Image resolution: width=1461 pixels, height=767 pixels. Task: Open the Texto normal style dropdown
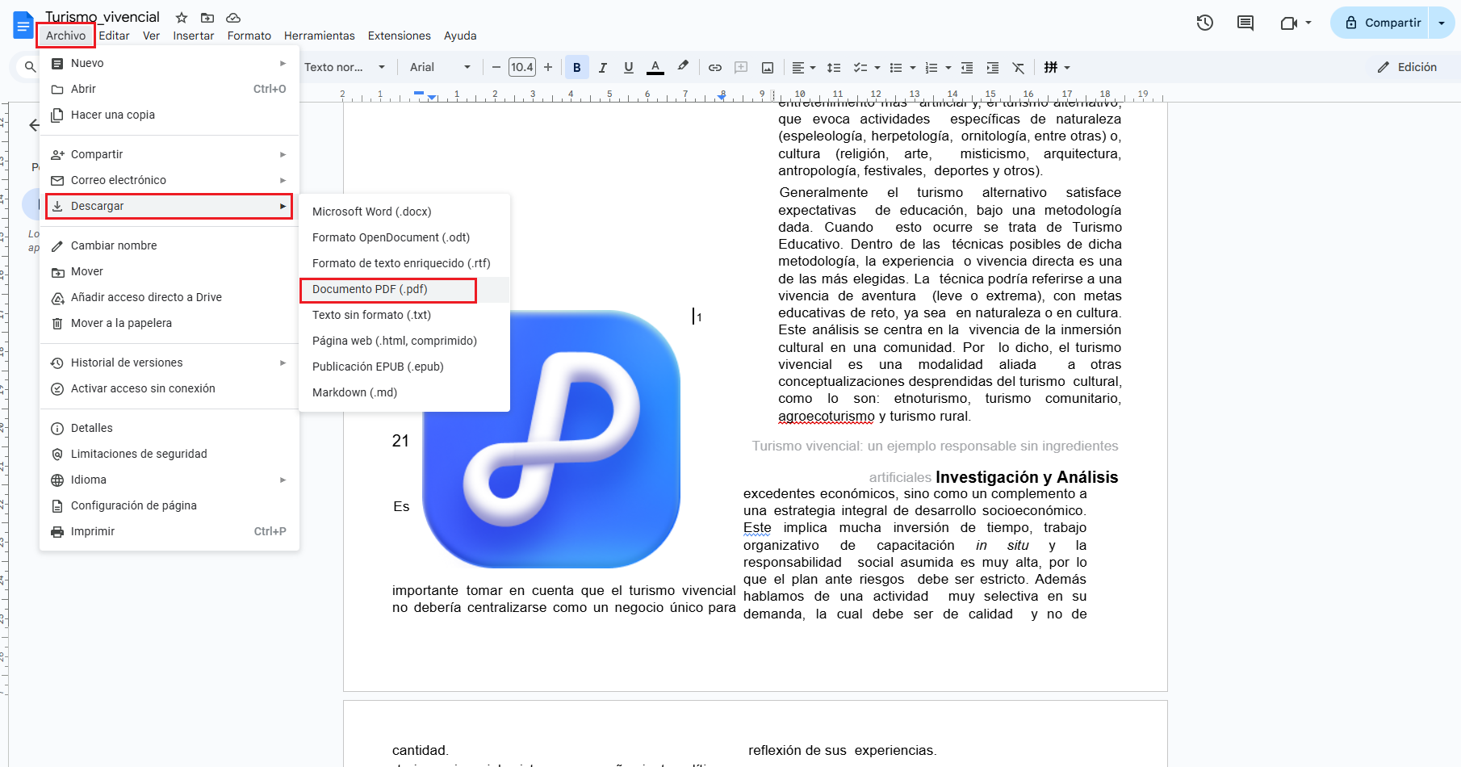(345, 68)
